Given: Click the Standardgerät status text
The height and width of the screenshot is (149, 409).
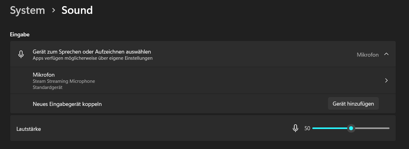Looking at the screenshot, I should coord(47,87).
